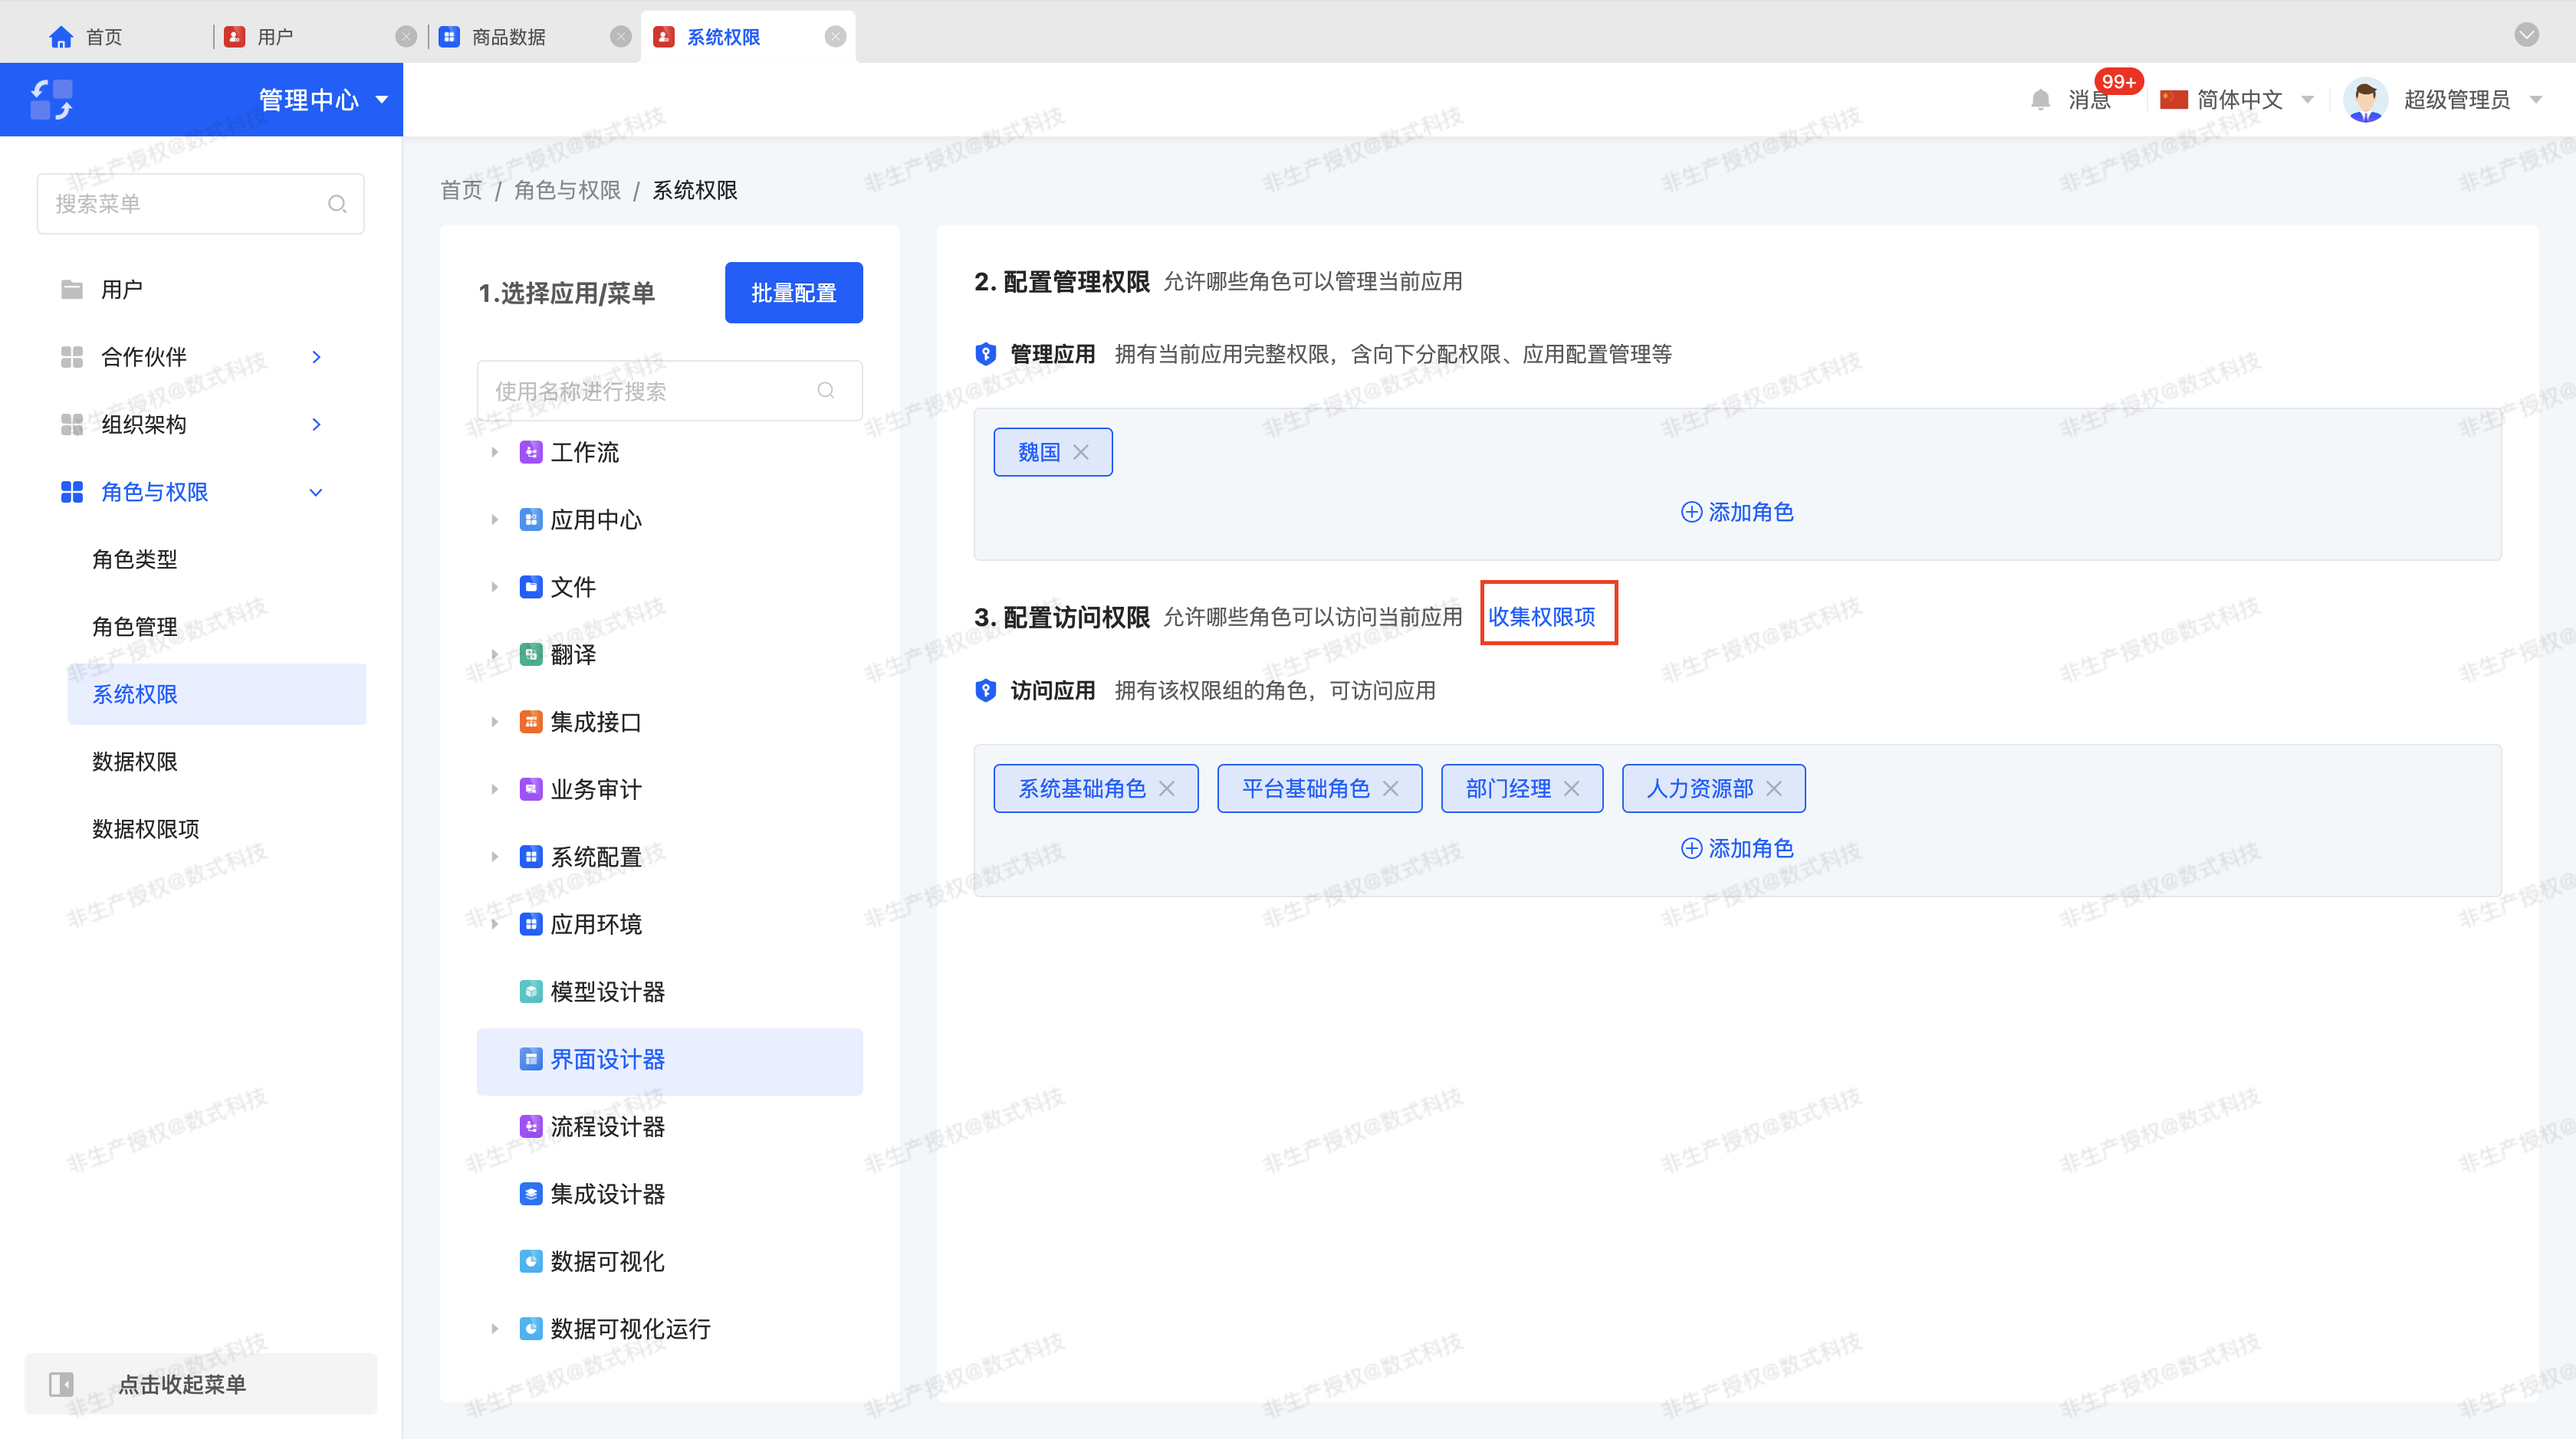The height and width of the screenshot is (1439, 2576).
Task: Expand the 集成接口 tree node arrow
Action: click(494, 722)
